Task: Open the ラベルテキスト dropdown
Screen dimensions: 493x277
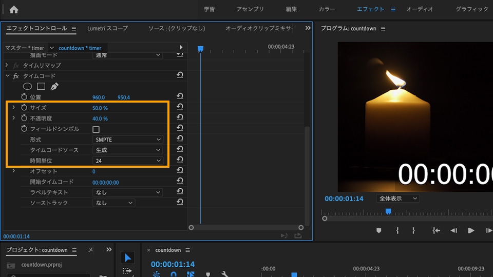Action: [128, 192]
